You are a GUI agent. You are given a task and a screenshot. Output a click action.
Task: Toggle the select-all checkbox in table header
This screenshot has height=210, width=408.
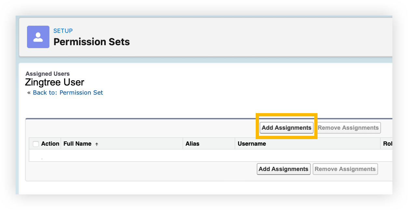tap(36, 144)
